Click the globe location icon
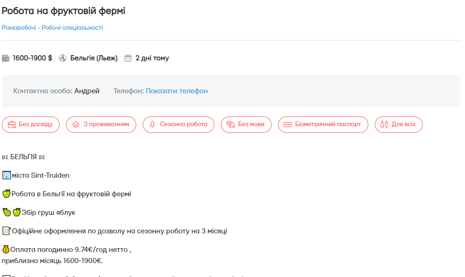 (x=63, y=58)
